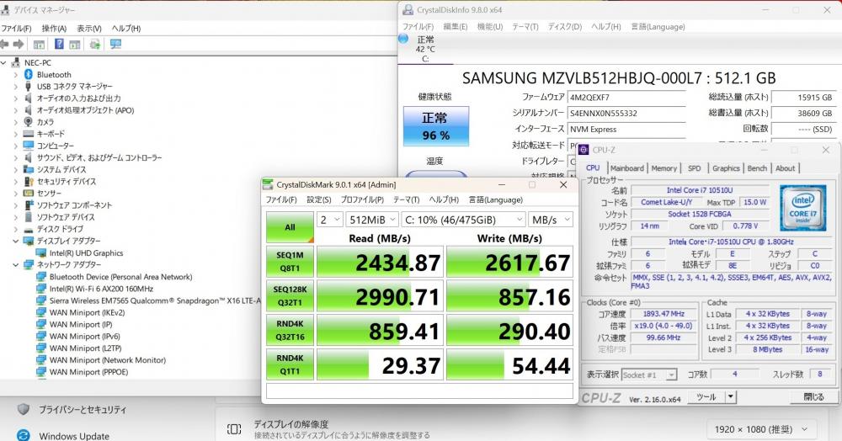Click the Intel Core i7 logo in CPU-Z
This screenshot has width=842, height=441.
(x=802, y=208)
